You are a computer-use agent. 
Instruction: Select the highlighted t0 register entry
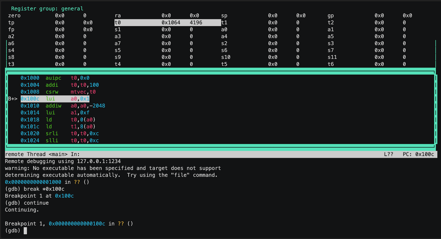(x=167, y=23)
